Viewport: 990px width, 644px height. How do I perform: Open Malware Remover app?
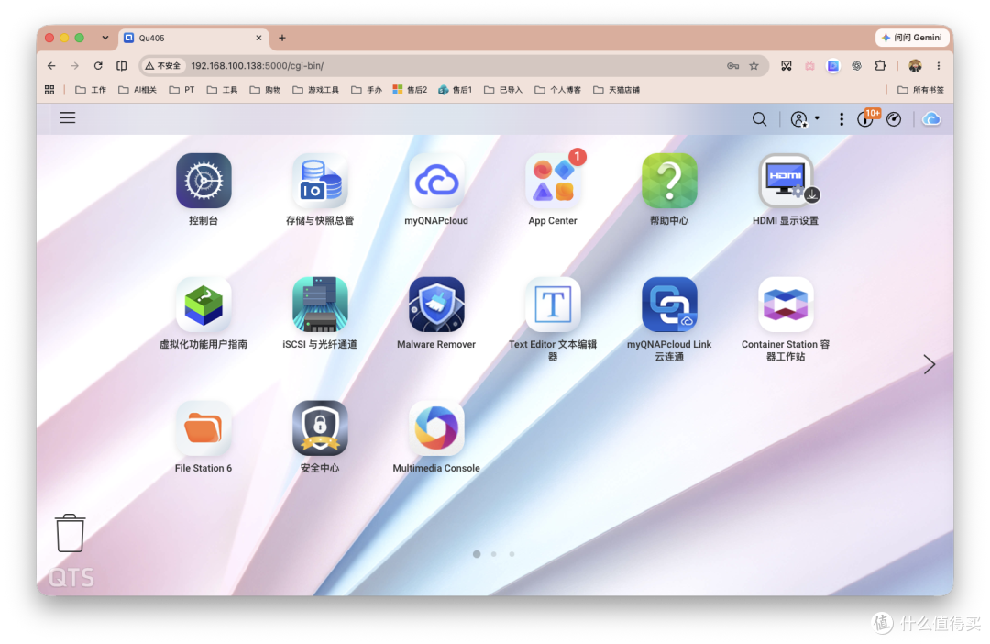click(436, 305)
